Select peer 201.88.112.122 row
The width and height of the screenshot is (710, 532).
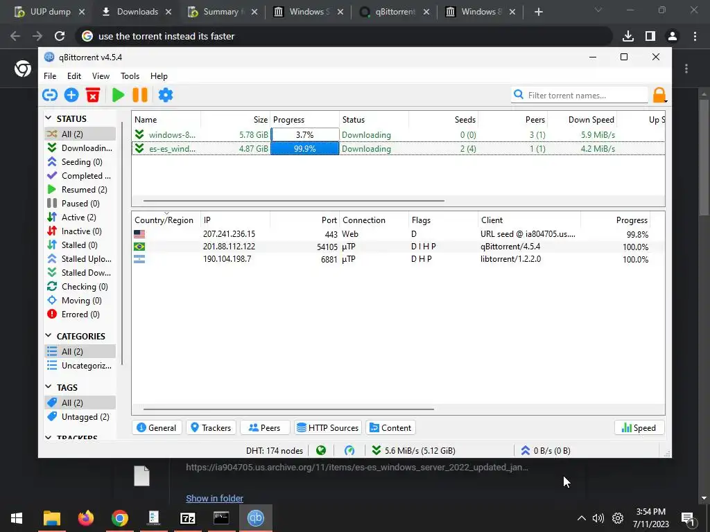point(399,247)
